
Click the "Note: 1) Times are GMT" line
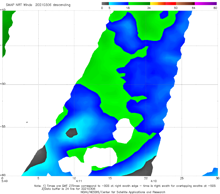(x=125, y=186)
